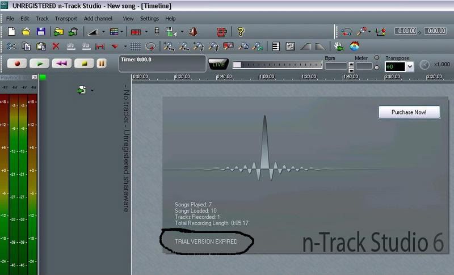
Task: Click the 0:40.00 mark on timeline ruler
Action: tap(224, 77)
